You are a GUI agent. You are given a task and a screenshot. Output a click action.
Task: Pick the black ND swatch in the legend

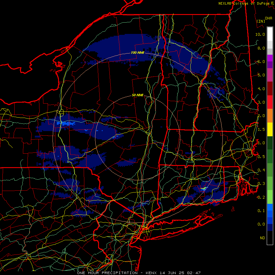coord(270,238)
